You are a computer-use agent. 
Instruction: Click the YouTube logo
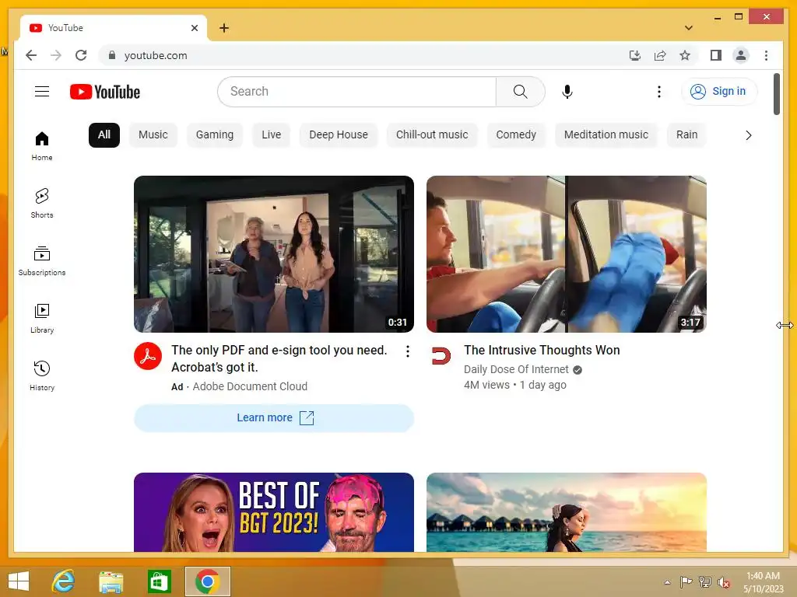click(x=105, y=92)
